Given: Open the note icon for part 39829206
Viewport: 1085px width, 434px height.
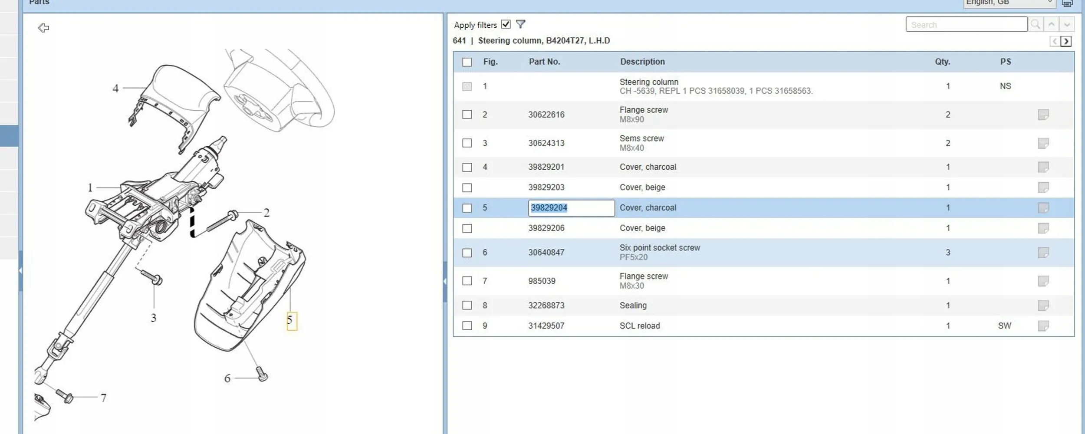Looking at the screenshot, I should click(x=1043, y=228).
